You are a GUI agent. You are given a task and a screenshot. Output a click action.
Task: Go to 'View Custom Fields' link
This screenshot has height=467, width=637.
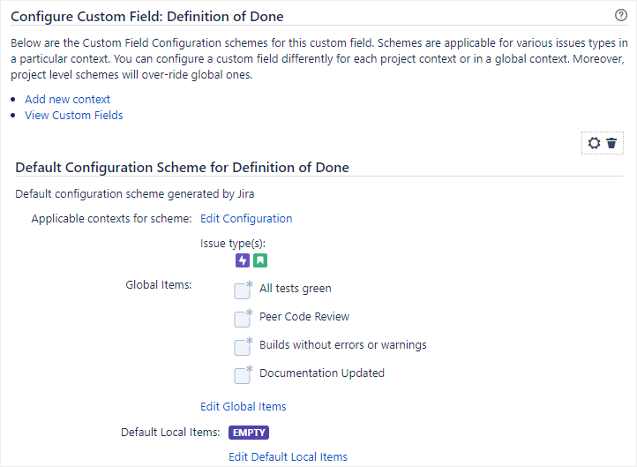[74, 115]
